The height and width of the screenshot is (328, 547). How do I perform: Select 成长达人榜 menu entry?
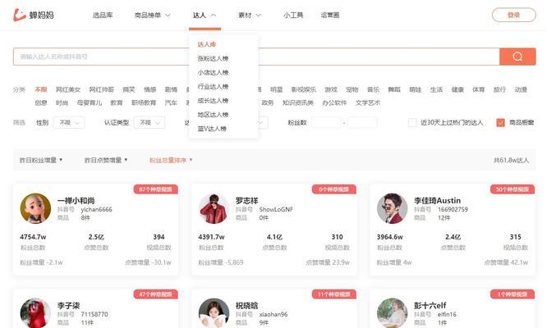pos(213,100)
